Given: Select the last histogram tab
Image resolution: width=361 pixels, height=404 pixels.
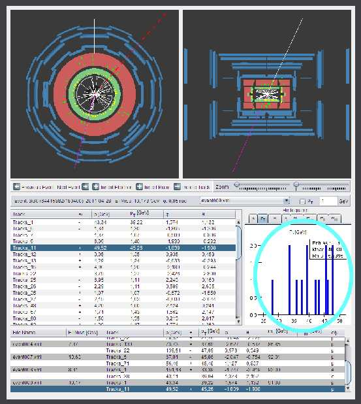Looking at the screenshot, I should click(334, 219).
